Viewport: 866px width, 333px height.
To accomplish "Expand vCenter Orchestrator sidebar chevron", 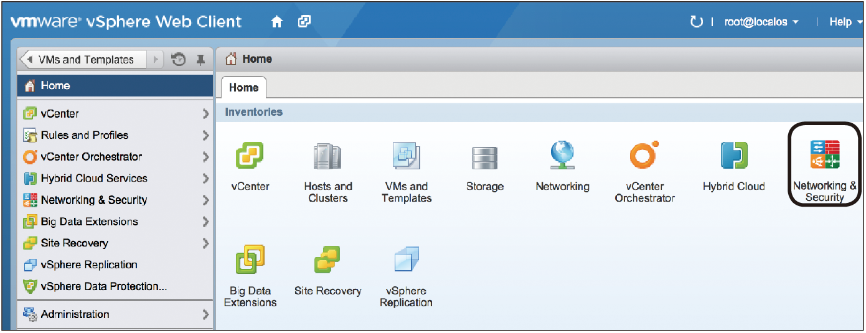I will point(205,157).
